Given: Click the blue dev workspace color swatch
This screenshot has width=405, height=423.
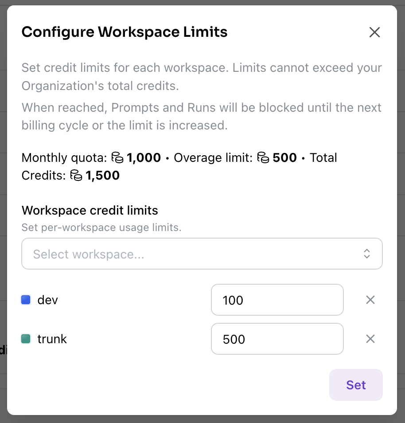Looking at the screenshot, I should pyautogui.click(x=26, y=300).
